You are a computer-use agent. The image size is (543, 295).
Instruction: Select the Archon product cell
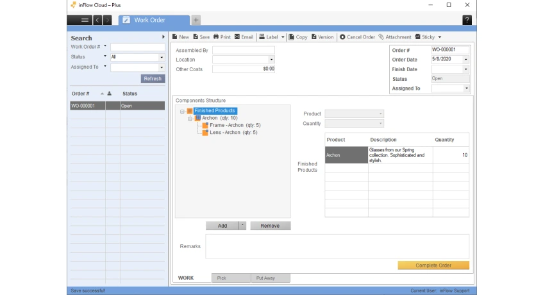click(346, 155)
